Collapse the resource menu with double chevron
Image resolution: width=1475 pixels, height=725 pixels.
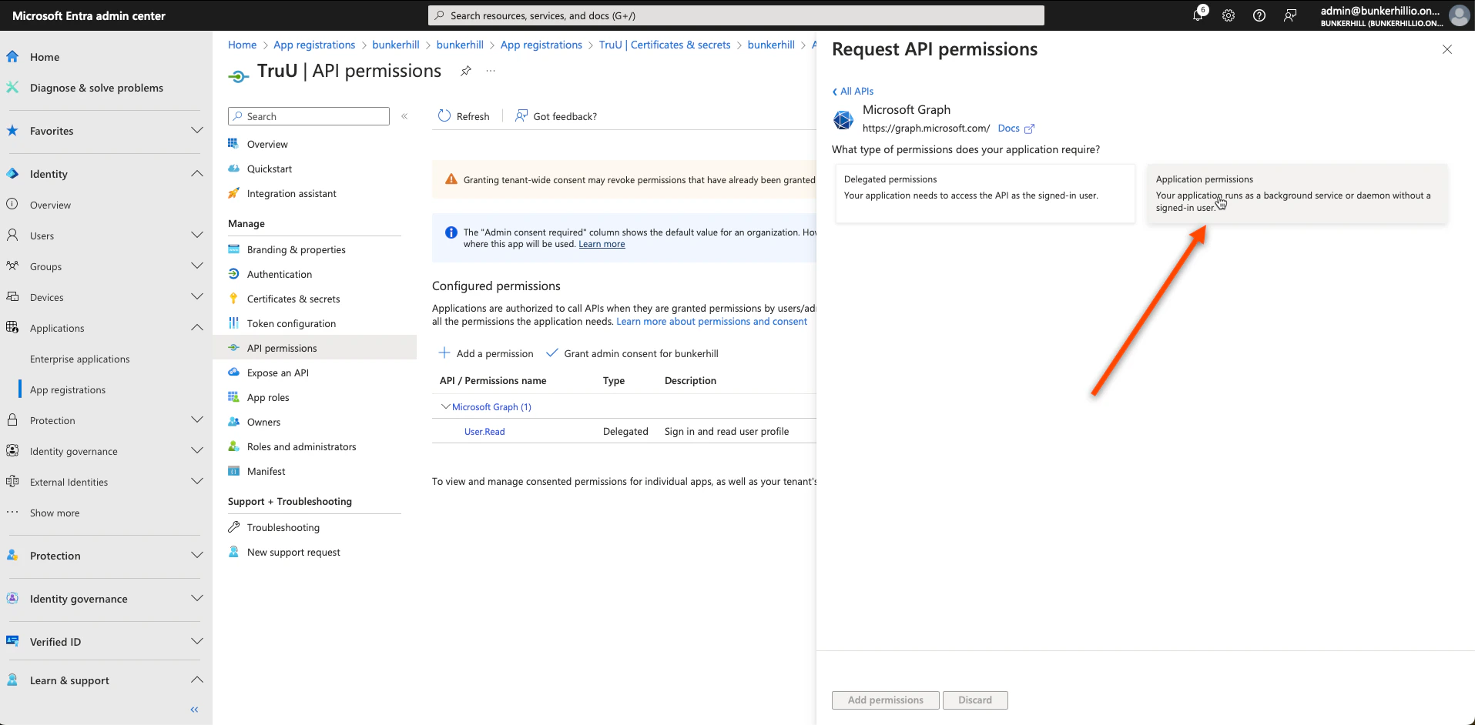[x=404, y=116]
